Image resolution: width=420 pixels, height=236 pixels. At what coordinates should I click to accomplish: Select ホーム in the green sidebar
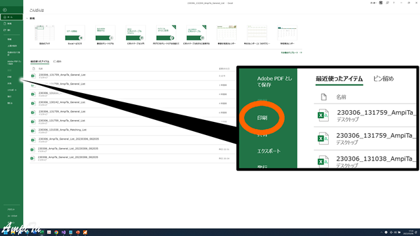[x=12, y=17]
